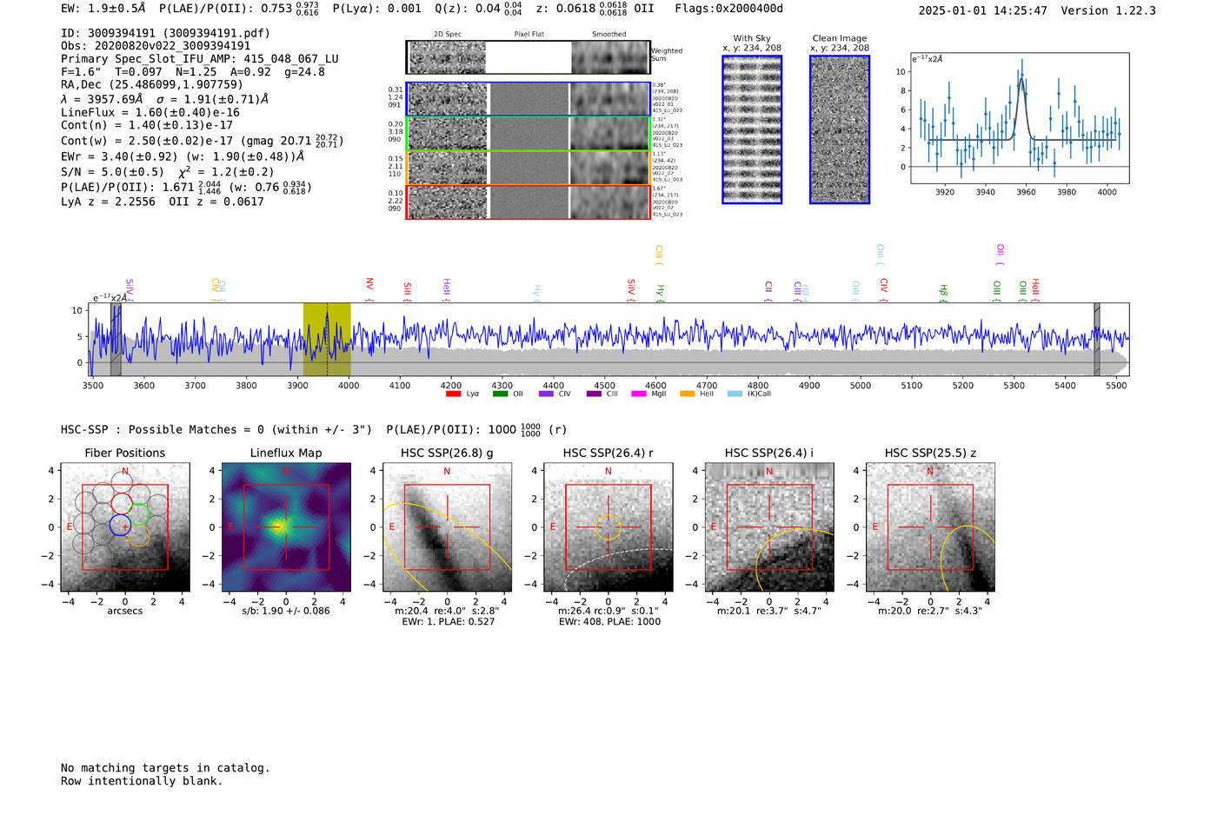This screenshot has width=1217, height=828.
Task: Click 'Row intentionally blank.' text
Action: coord(142,781)
